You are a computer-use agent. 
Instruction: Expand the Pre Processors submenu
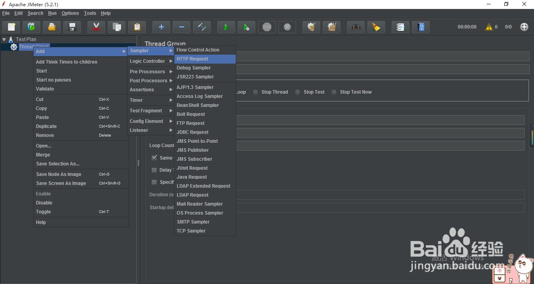click(151, 72)
